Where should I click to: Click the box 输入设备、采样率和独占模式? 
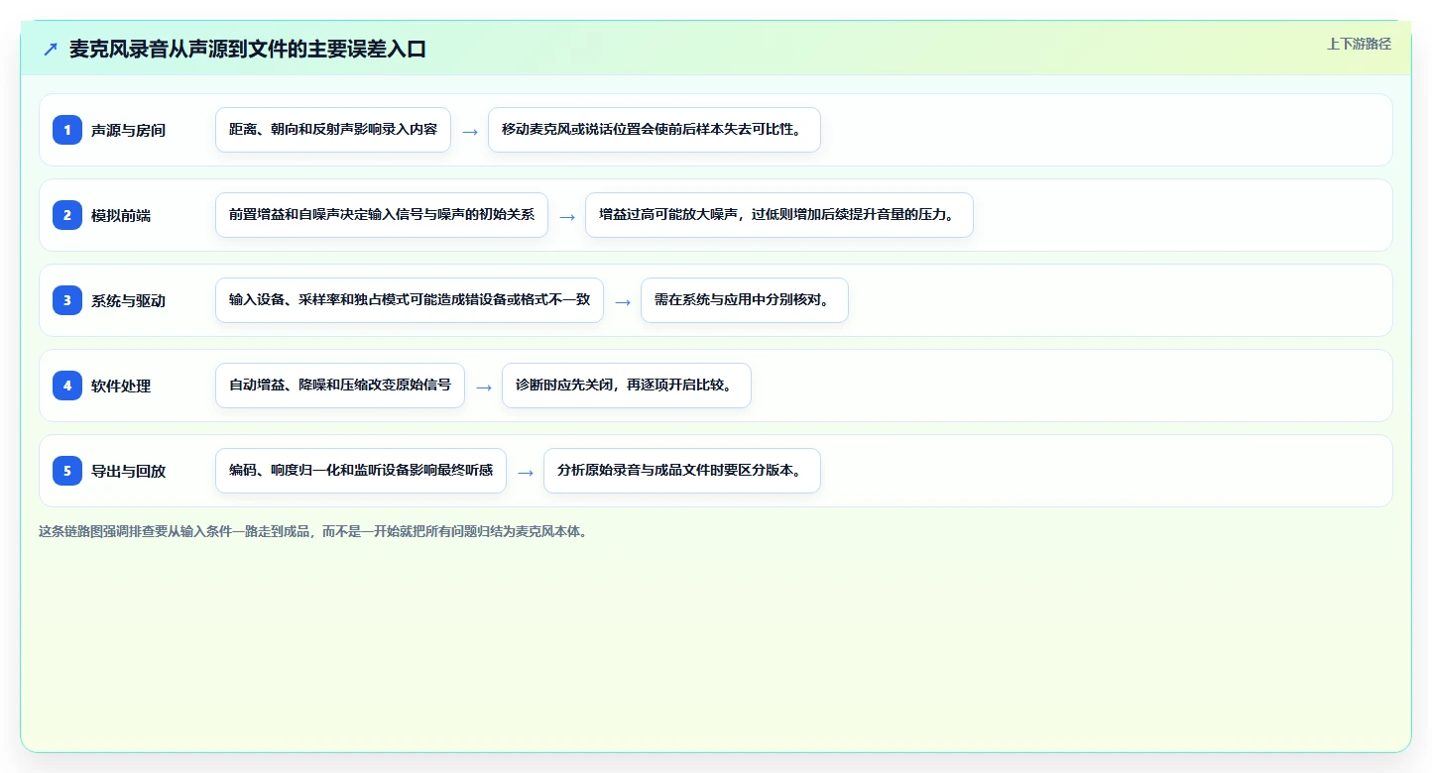coord(410,300)
